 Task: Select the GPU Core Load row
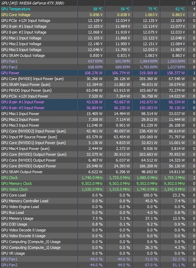[x=98, y=195]
